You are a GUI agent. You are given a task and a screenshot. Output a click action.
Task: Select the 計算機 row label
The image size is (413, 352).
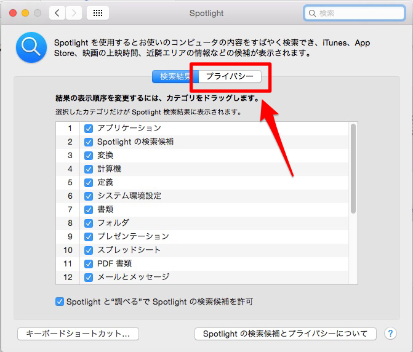[x=110, y=169]
